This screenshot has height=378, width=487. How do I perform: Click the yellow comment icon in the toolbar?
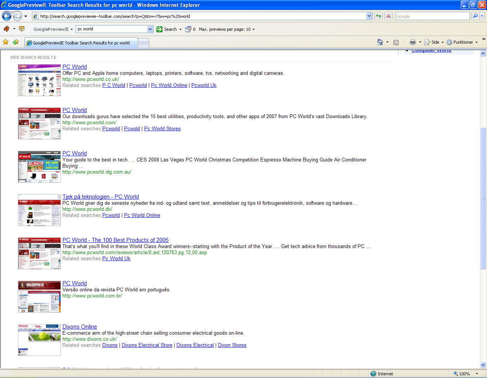click(x=22, y=29)
